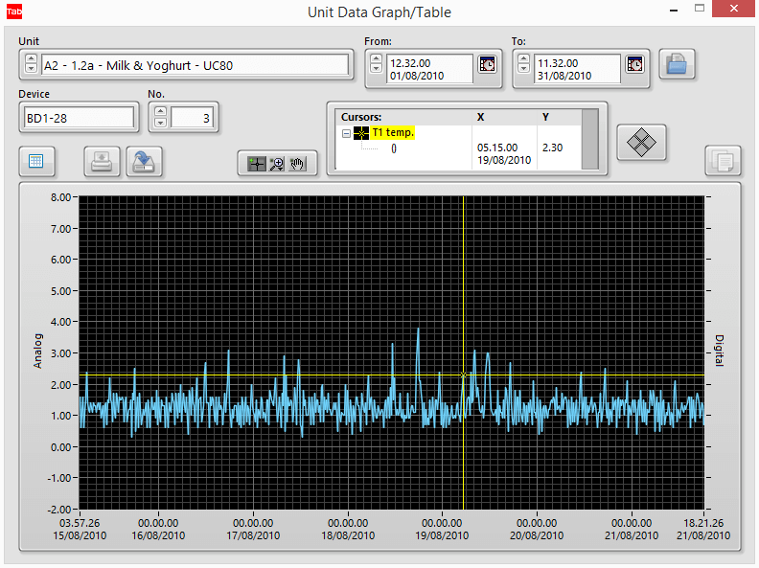Viewport: 759px width, 568px height.
Task: Click the red Tab application icon
Action: 13,11
